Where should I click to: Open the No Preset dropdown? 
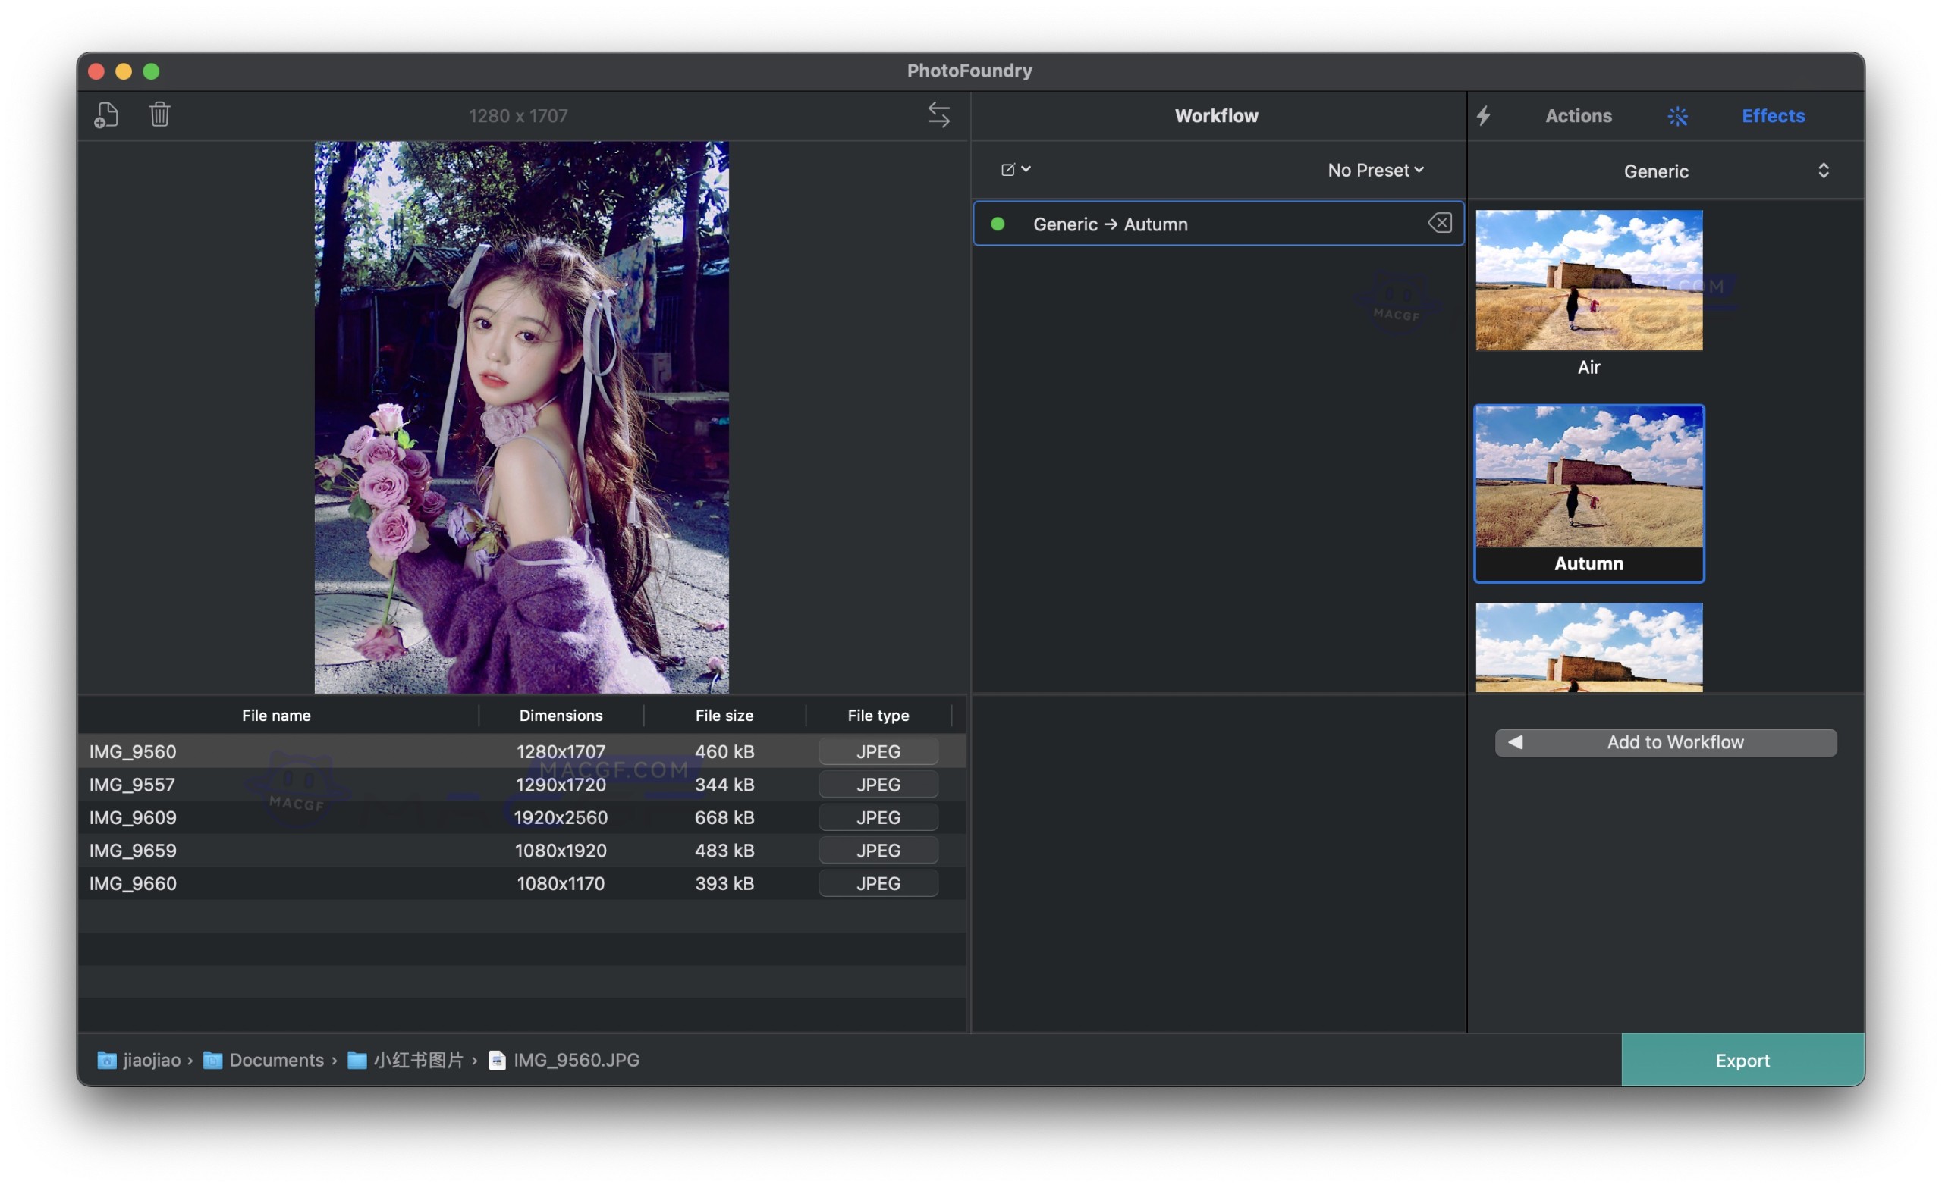(x=1375, y=169)
